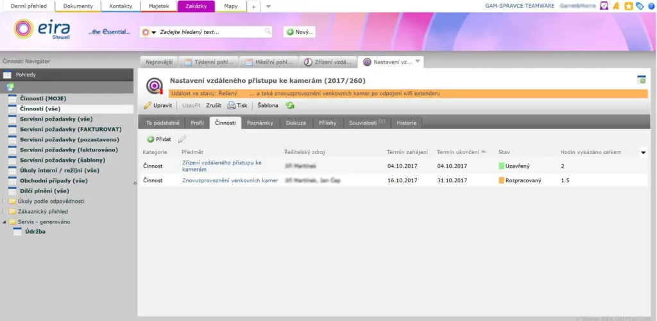Click the green refresh icon beside Šablona
This screenshot has height=321, width=657.
tap(290, 105)
